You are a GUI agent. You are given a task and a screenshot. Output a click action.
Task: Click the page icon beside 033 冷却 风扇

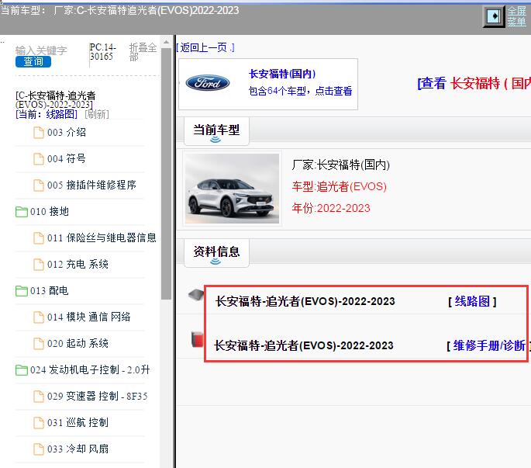click(39, 449)
